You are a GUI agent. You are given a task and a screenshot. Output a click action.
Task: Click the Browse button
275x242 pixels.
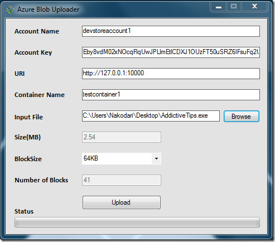(242, 117)
